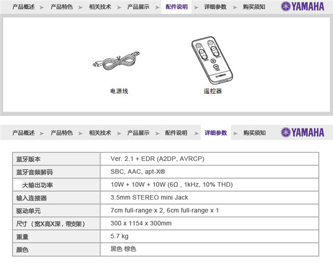Select 产品特色 tab in top navigation

coord(62,7)
